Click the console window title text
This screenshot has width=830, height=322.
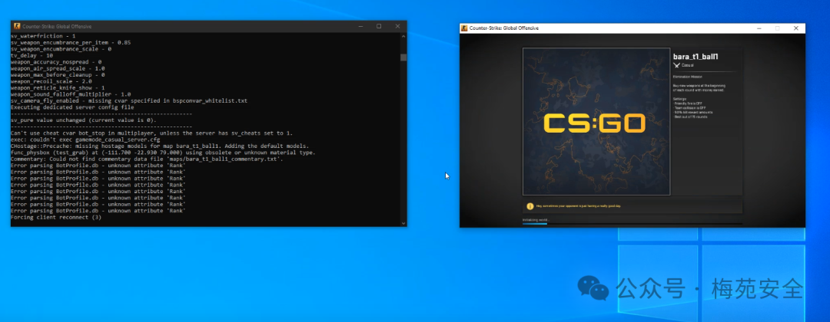coord(57,26)
